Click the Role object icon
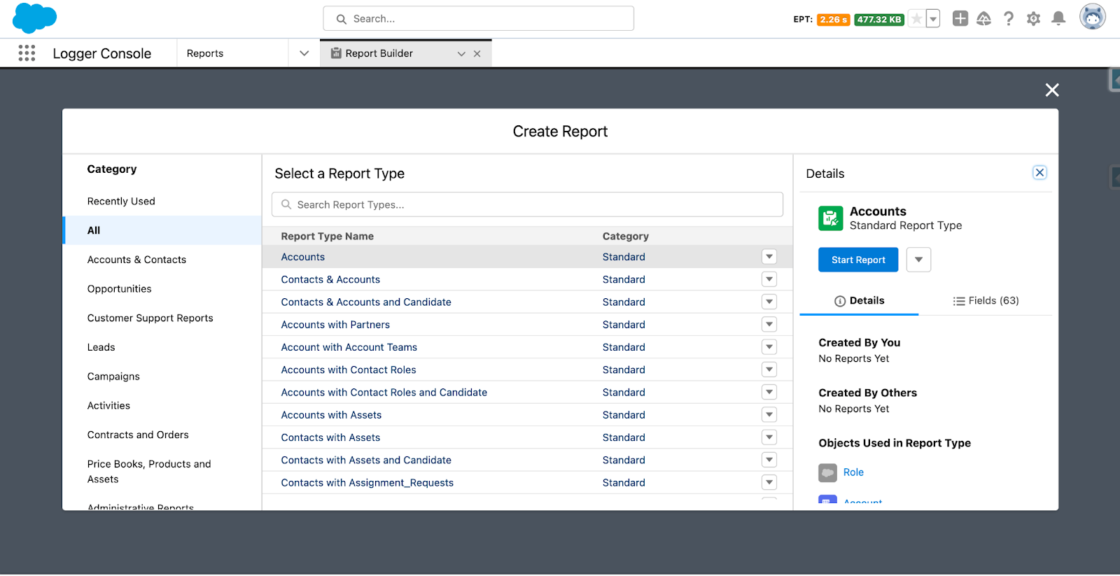 point(827,473)
